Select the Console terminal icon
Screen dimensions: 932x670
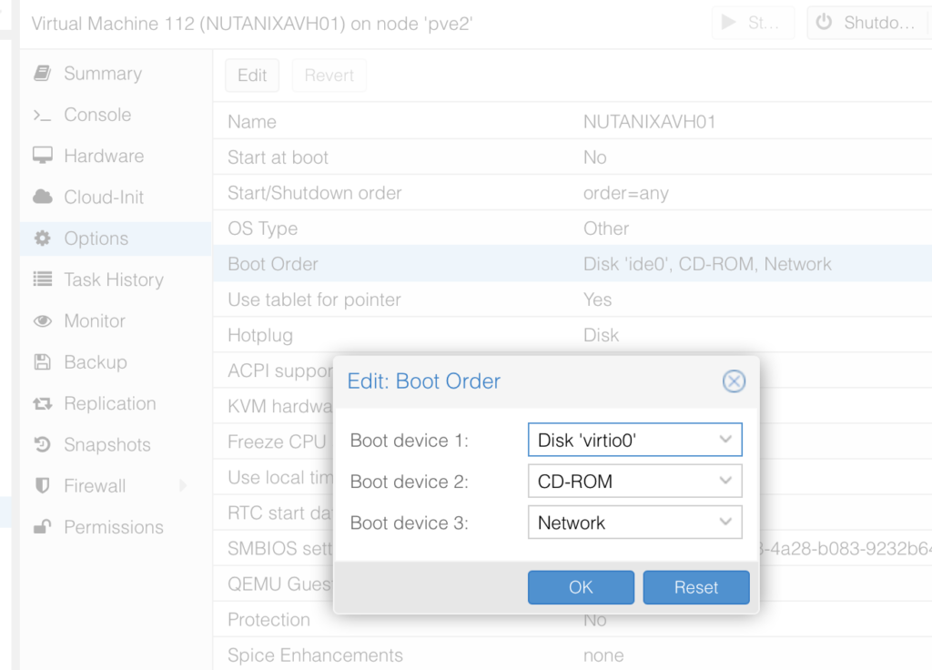point(45,115)
